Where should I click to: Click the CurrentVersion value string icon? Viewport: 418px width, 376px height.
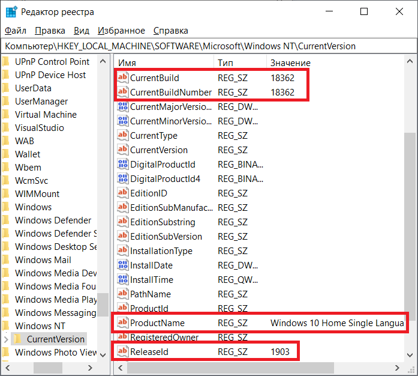[x=122, y=150]
